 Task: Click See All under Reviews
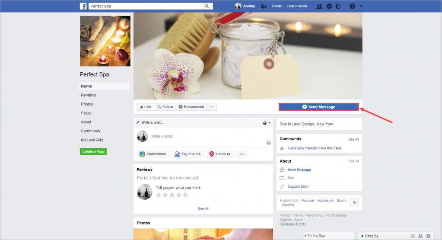tap(203, 208)
